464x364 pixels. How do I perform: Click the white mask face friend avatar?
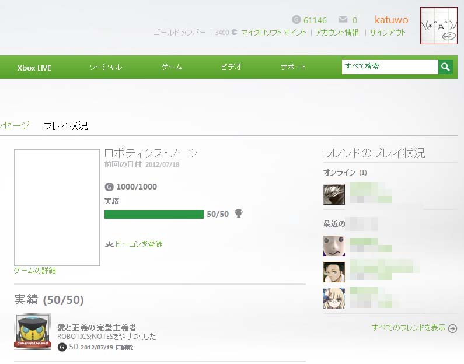334,246
